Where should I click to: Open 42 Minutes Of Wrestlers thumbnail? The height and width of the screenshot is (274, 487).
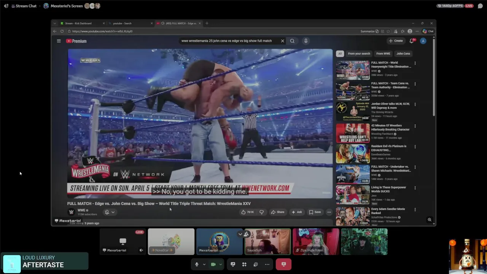(353, 133)
